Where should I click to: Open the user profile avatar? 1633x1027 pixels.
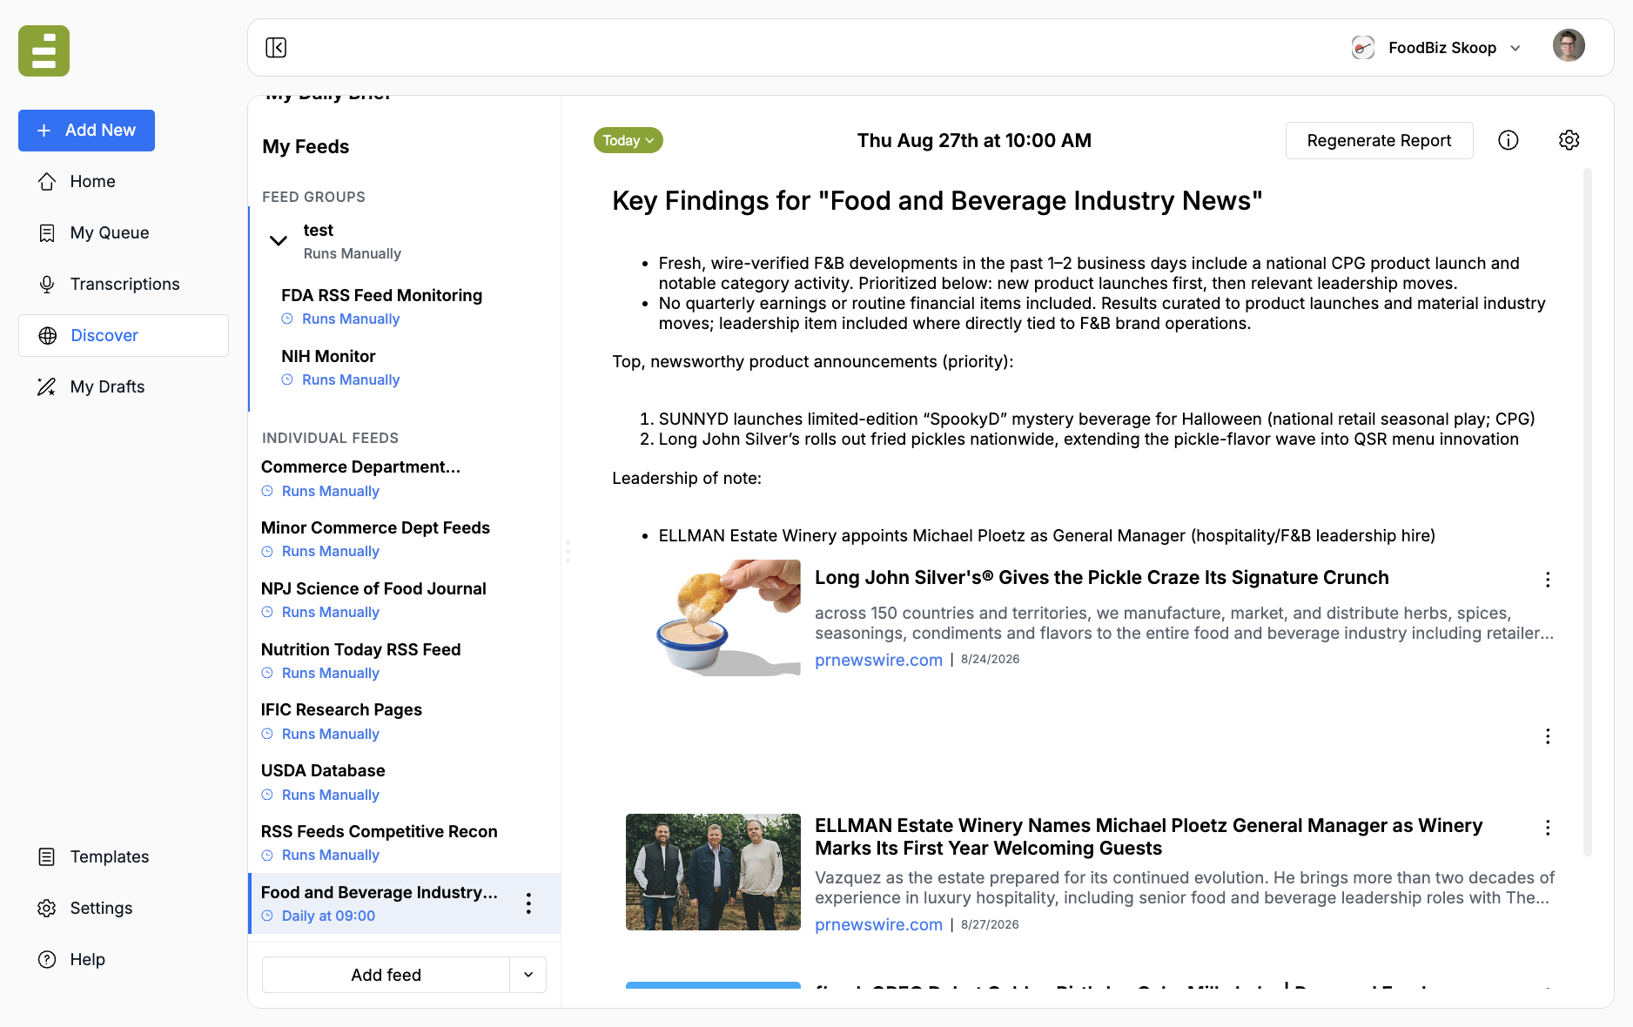click(1569, 46)
